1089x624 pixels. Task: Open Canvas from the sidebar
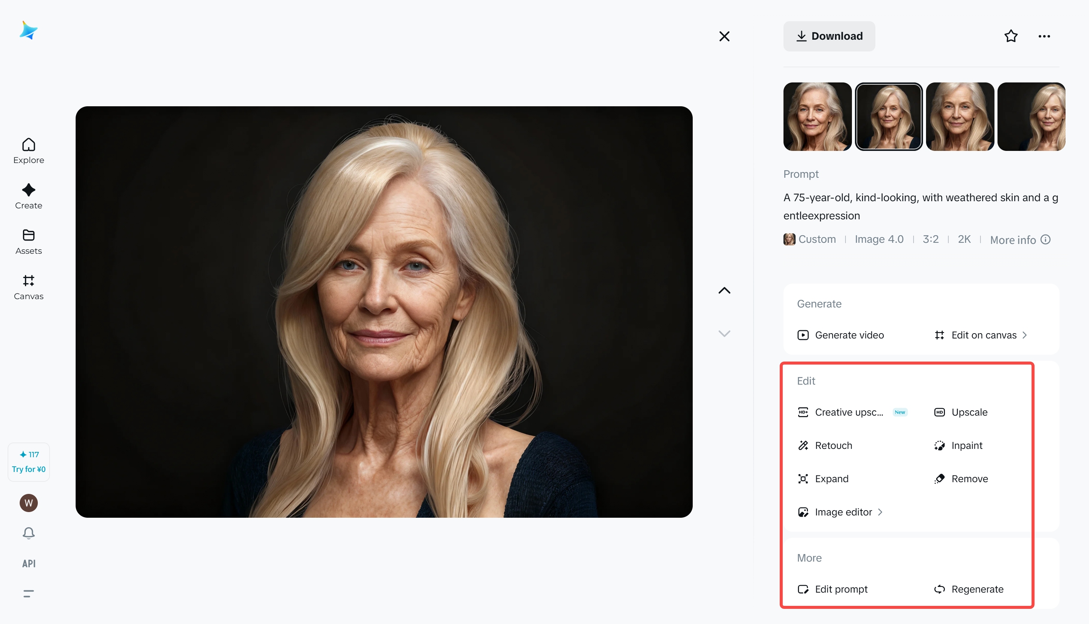pyautogui.click(x=28, y=286)
